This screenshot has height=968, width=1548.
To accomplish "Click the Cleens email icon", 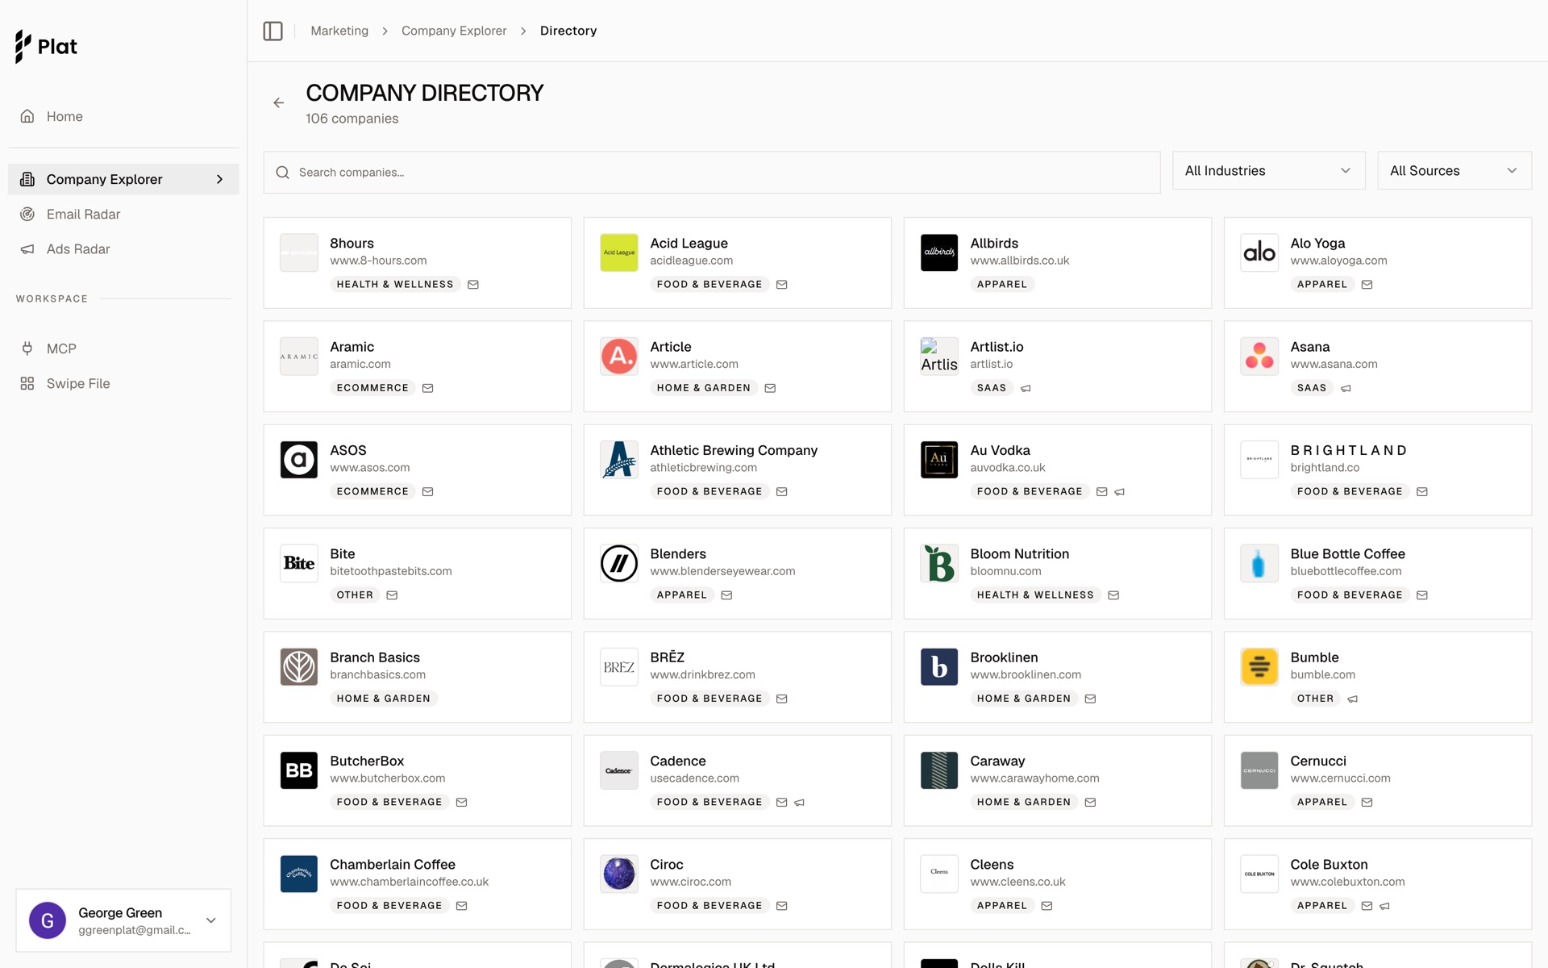I will coord(1047,906).
